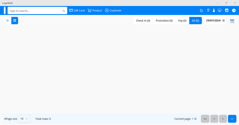The height and width of the screenshot is (125, 239).
Task: Expand the page size dropdown
Action: coord(24,119)
